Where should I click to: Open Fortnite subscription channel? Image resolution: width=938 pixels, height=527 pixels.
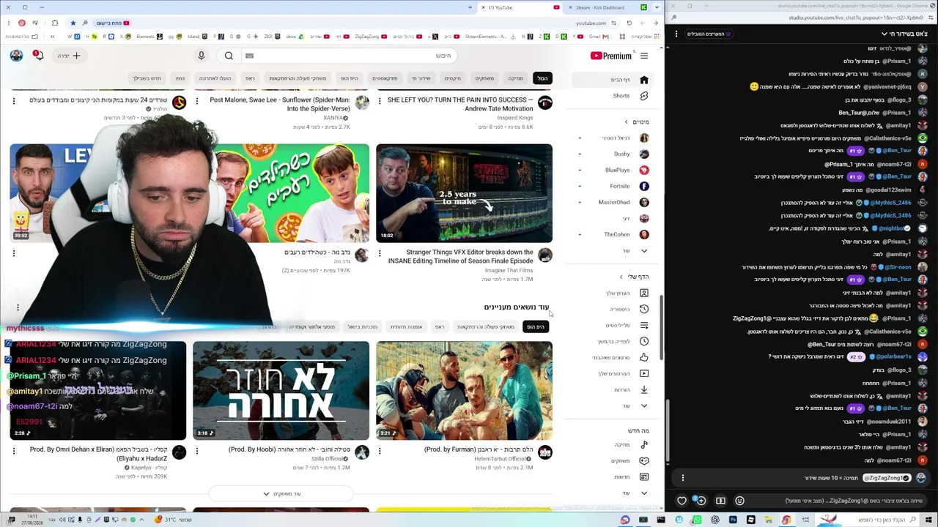coord(612,186)
